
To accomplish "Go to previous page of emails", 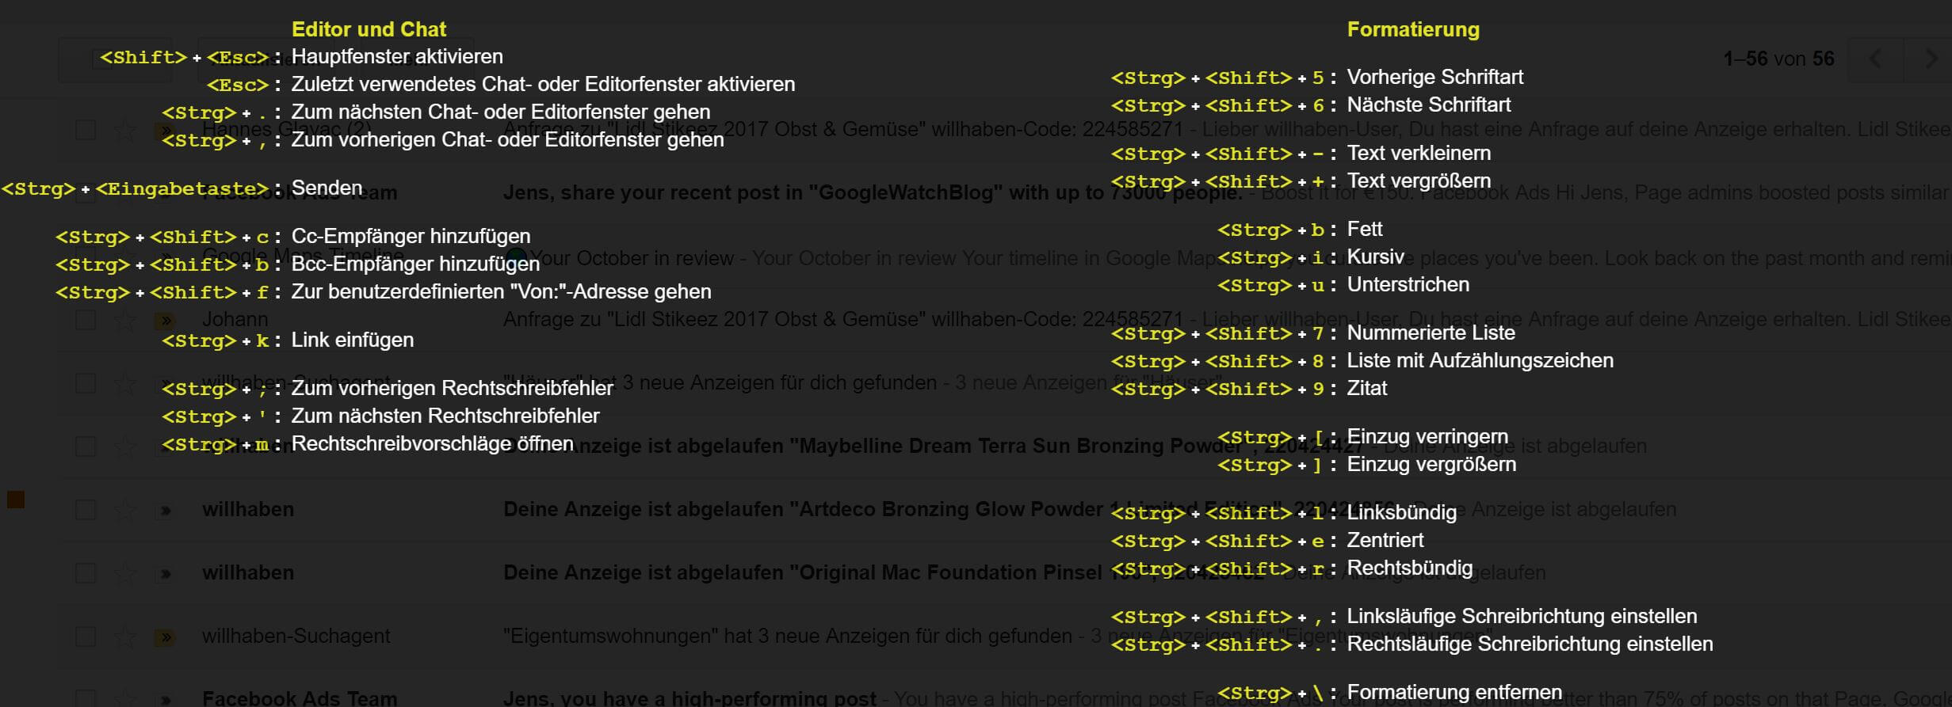I will 1875,59.
